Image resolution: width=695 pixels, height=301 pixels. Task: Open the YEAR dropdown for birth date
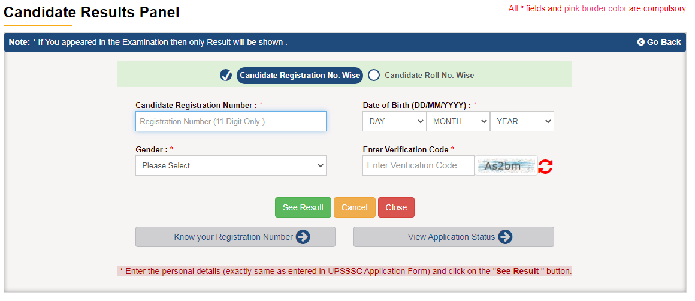coord(522,121)
